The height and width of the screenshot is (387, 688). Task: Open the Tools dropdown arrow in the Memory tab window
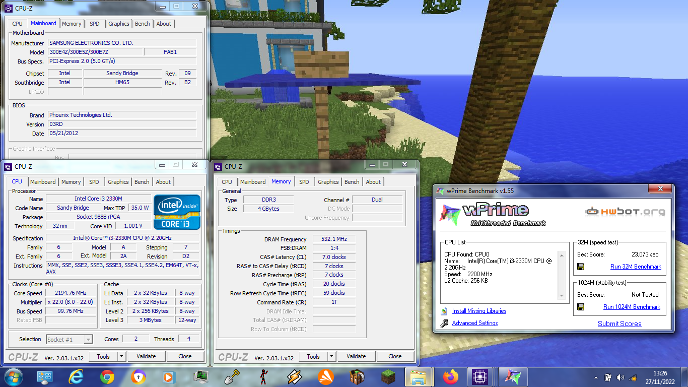(x=331, y=356)
